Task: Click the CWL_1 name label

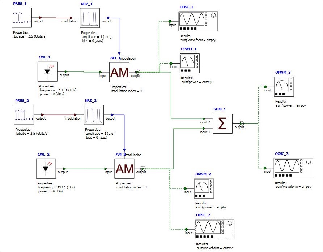Action: click(44, 57)
